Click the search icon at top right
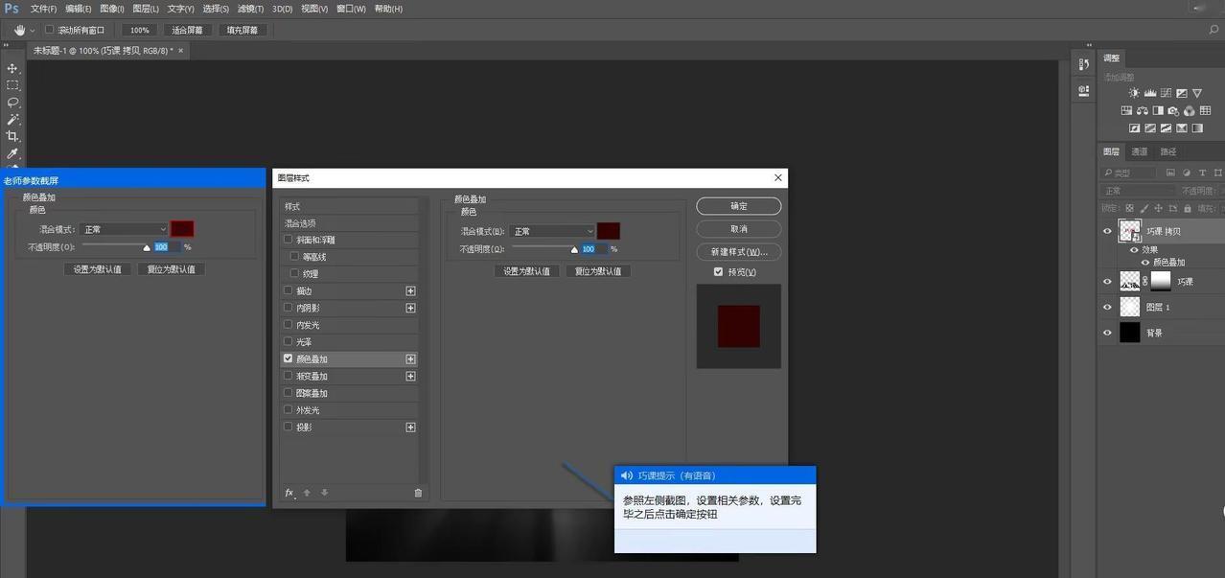 pyautogui.click(x=1213, y=30)
